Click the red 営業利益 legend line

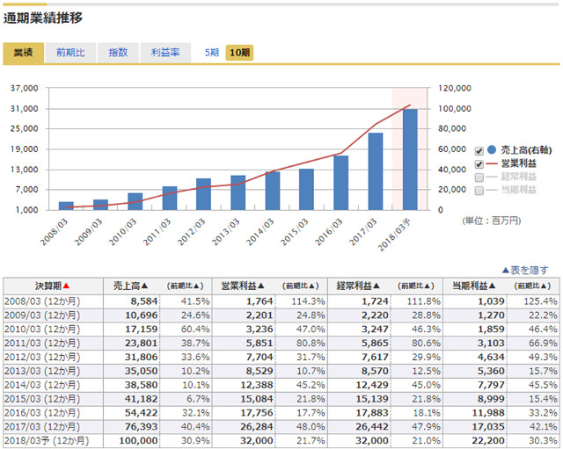[x=492, y=164]
